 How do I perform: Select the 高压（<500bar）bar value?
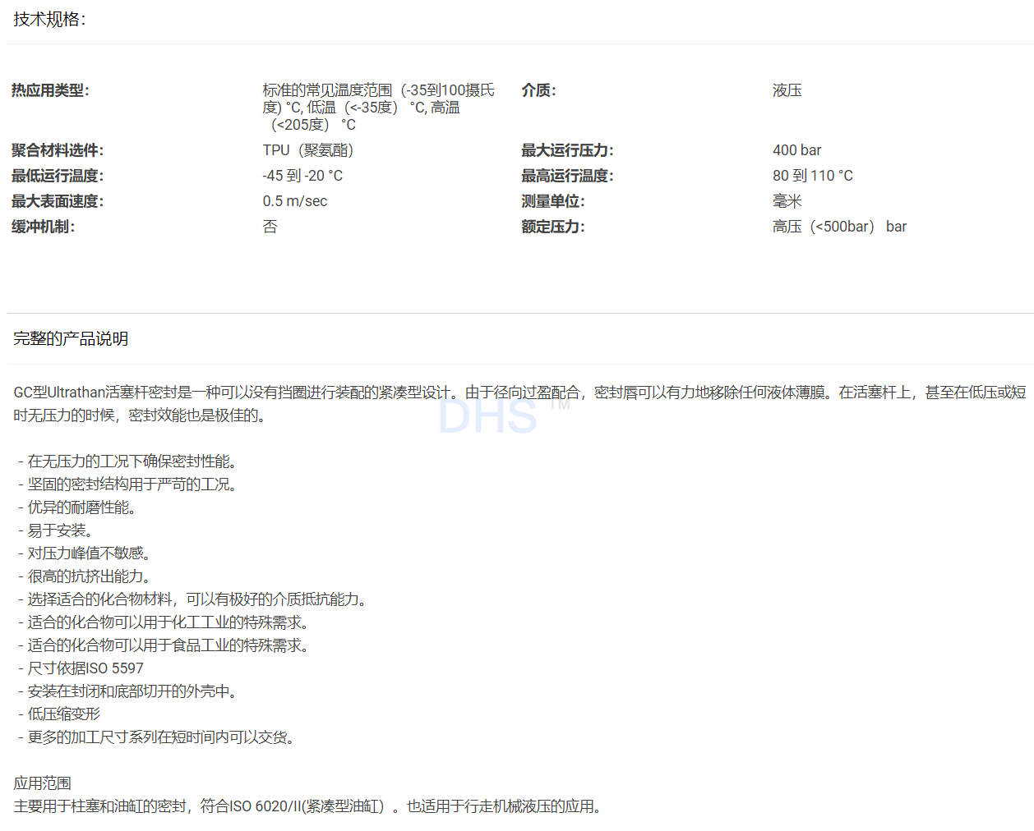coord(839,227)
